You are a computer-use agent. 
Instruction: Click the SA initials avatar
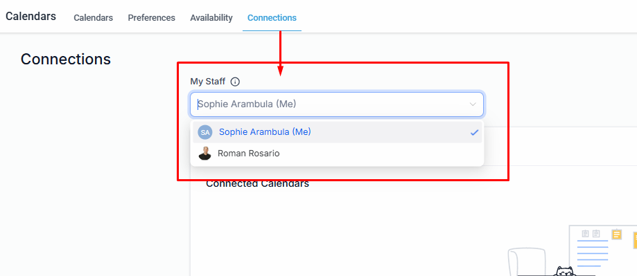click(x=204, y=132)
